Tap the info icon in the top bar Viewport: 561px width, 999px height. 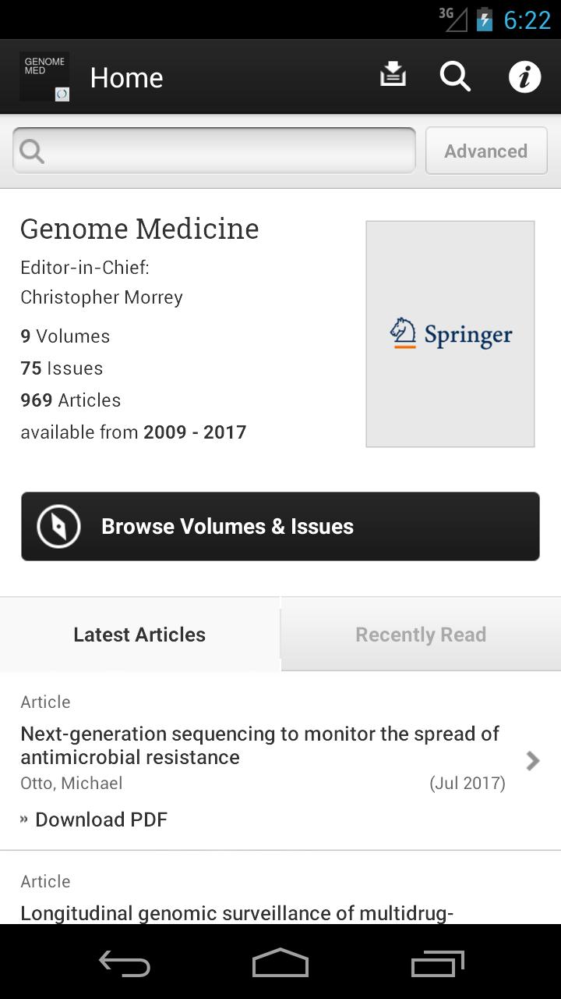point(524,76)
